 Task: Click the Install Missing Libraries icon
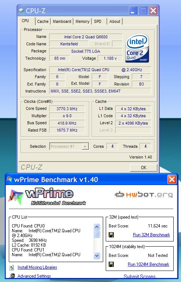12,267
